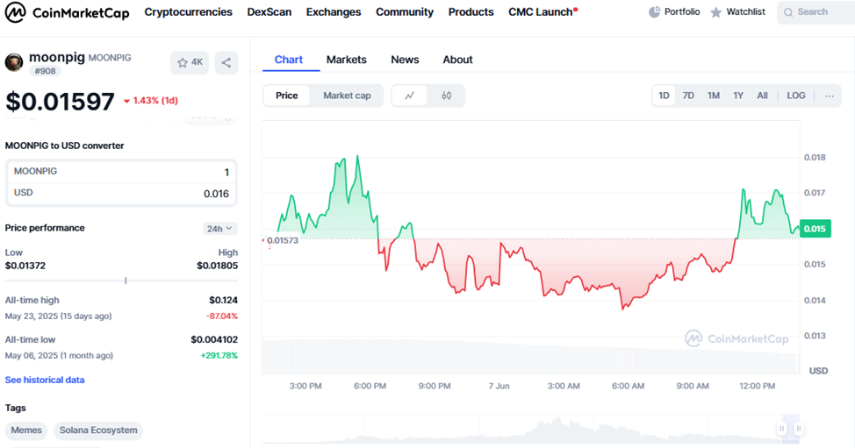Click the 0.018 price axis label
855x448 pixels.
pyautogui.click(x=815, y=158)
